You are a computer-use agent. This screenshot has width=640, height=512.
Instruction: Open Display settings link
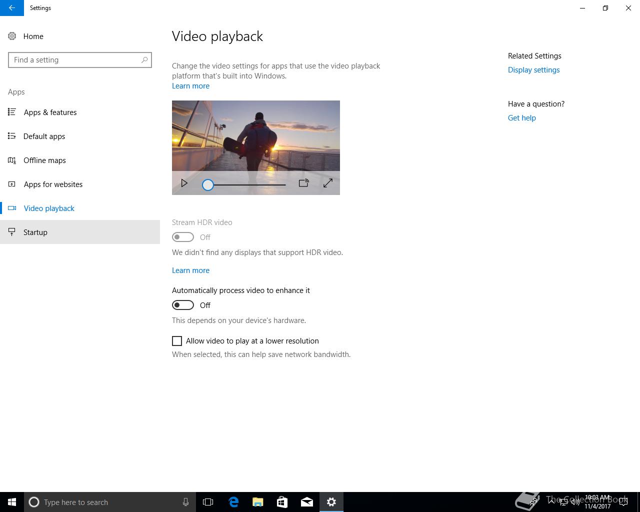coord(533,70)
